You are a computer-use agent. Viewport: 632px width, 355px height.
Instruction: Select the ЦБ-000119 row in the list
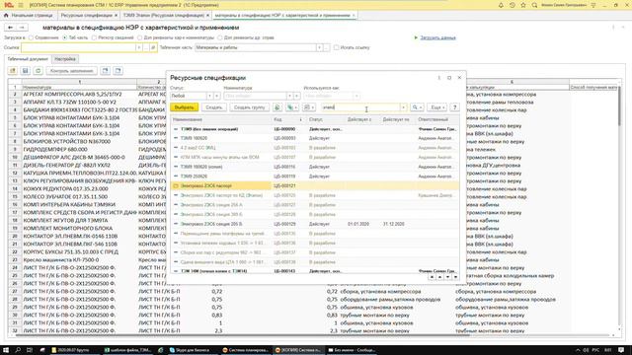[x=315, y=177]
